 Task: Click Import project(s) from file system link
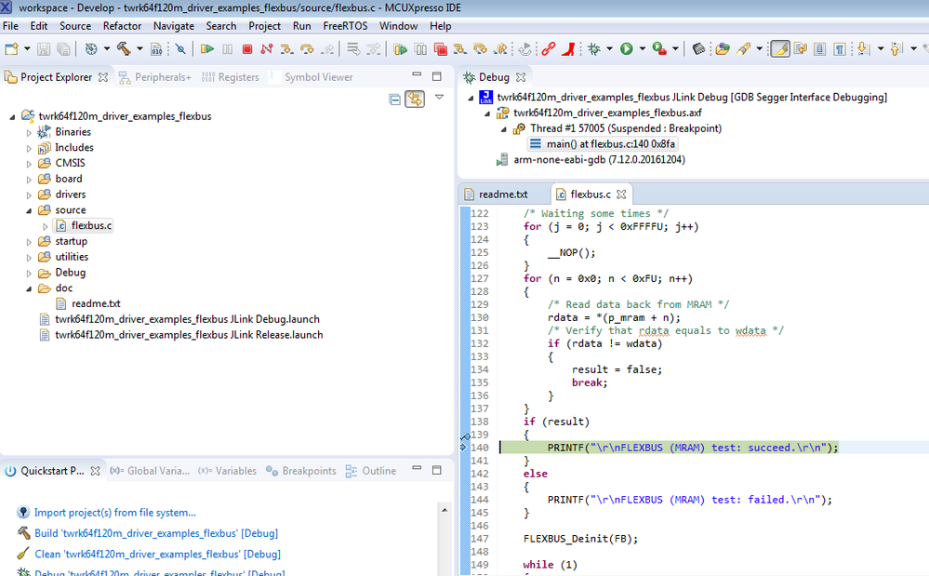(x=114, y=512)
